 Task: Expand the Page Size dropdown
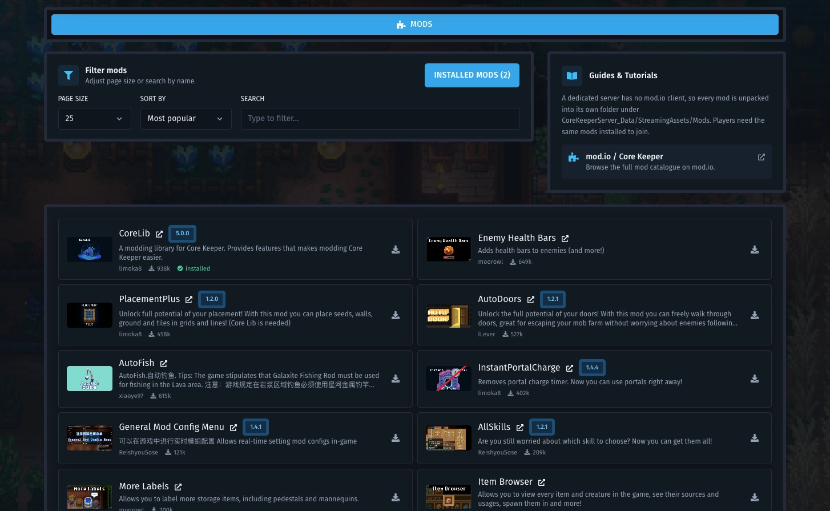95,119
